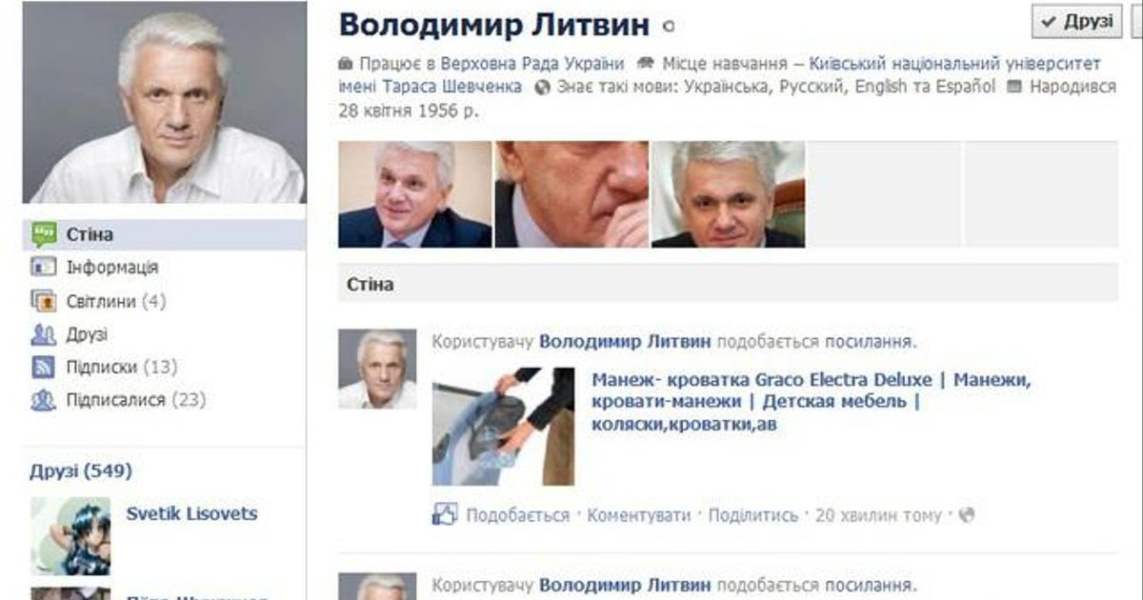The image size is (1143, 600).
Task: Click the globe privacy icon after 20 хвилин тому
Action: tap(967, 515)
